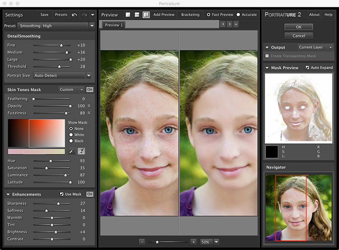This screenshot has height=250, width=339.
Task: Click the Opacity slider
Action: 52,106
